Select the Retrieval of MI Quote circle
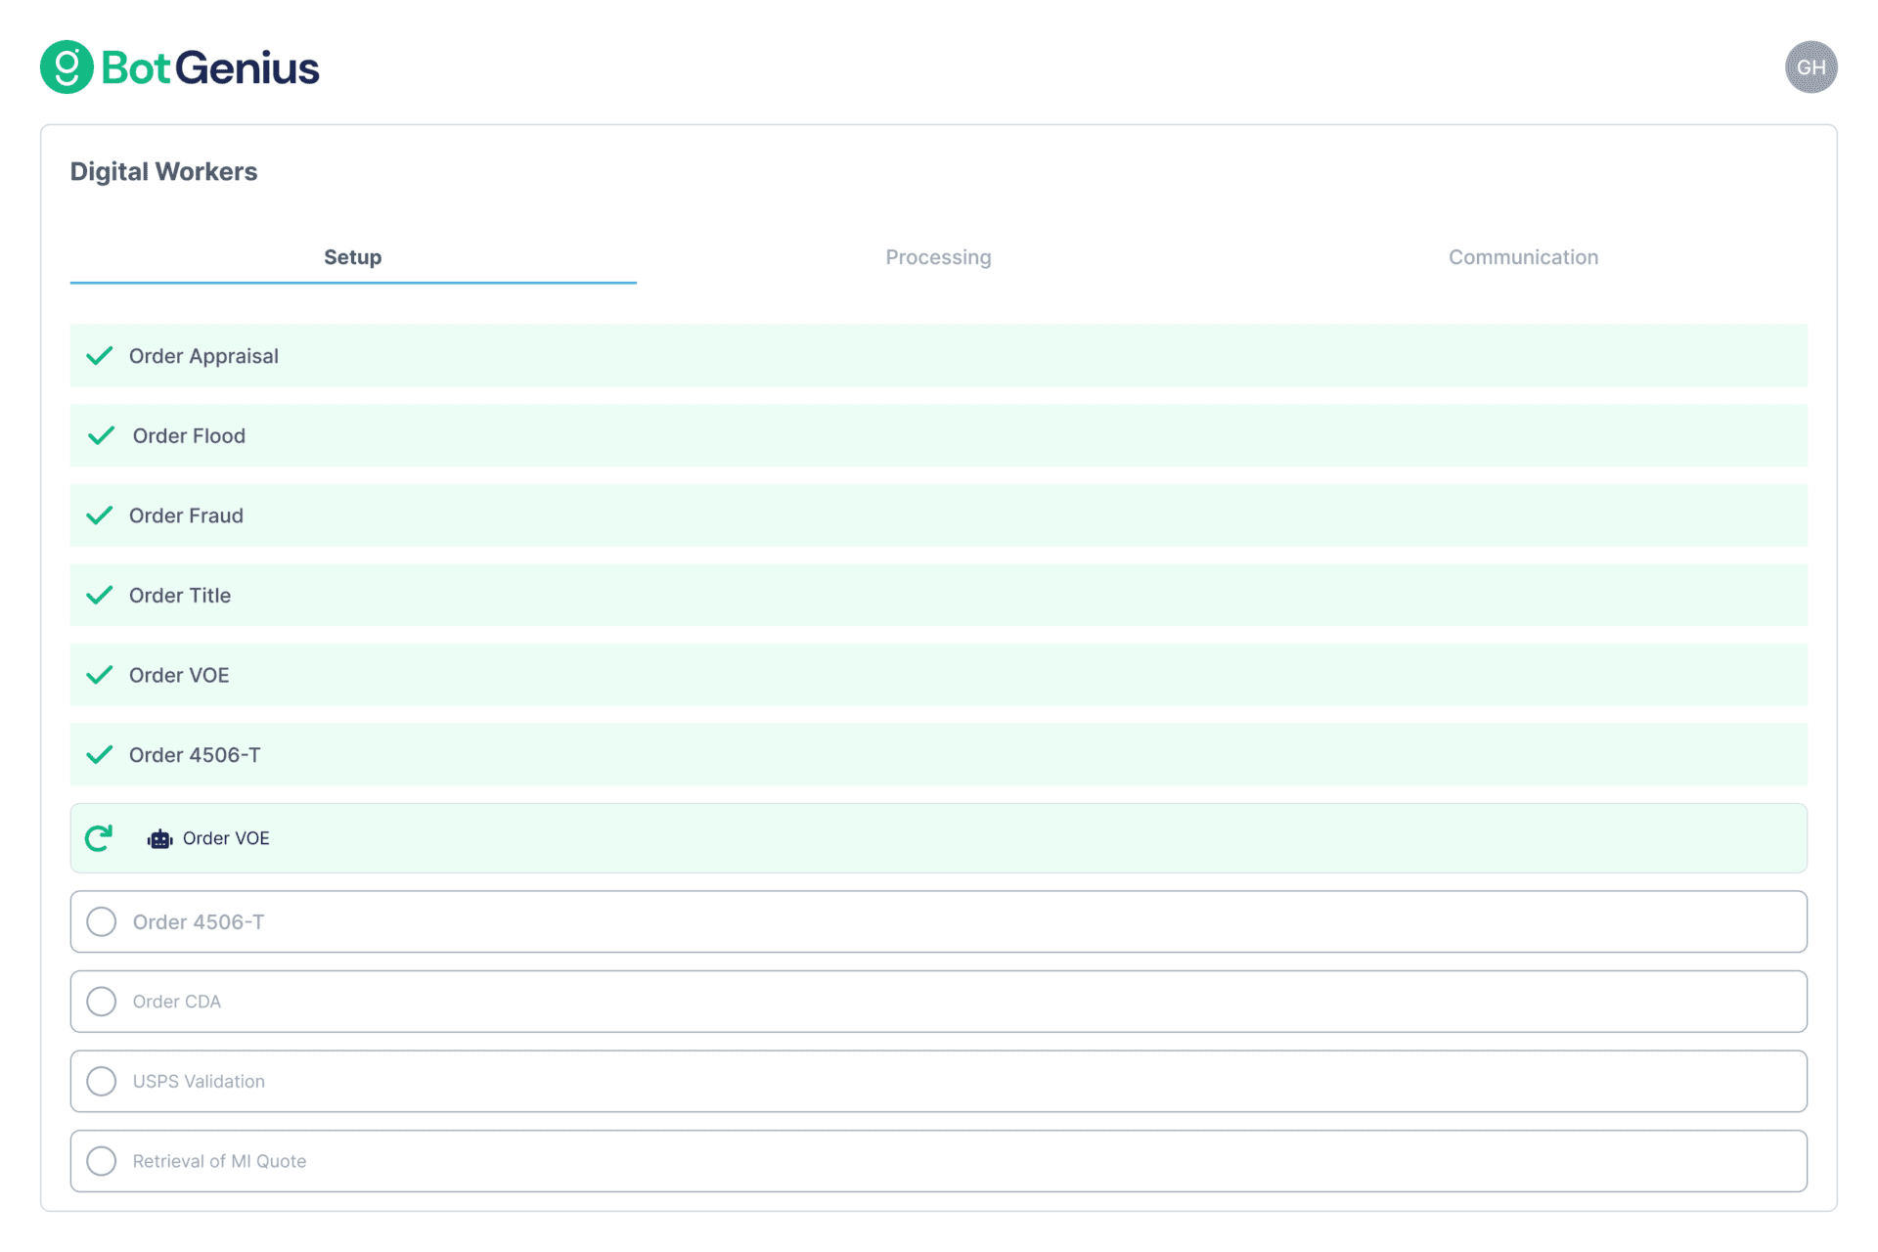Viewport: 1878px width, 1252px height. click(x=102, y=1161)
